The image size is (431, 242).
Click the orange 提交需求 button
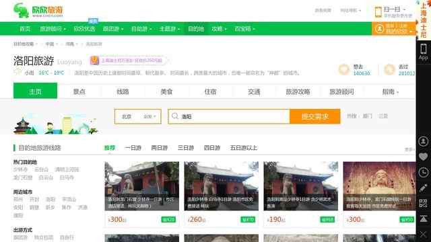pyautogui.click(x=315, y=116)
